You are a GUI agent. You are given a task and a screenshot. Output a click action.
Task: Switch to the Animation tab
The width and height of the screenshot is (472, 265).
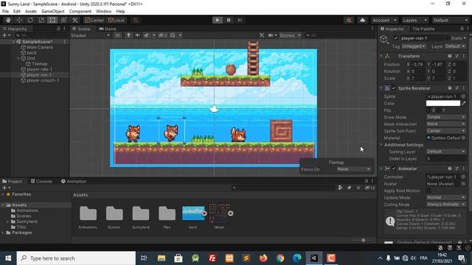tap(74, 181)
